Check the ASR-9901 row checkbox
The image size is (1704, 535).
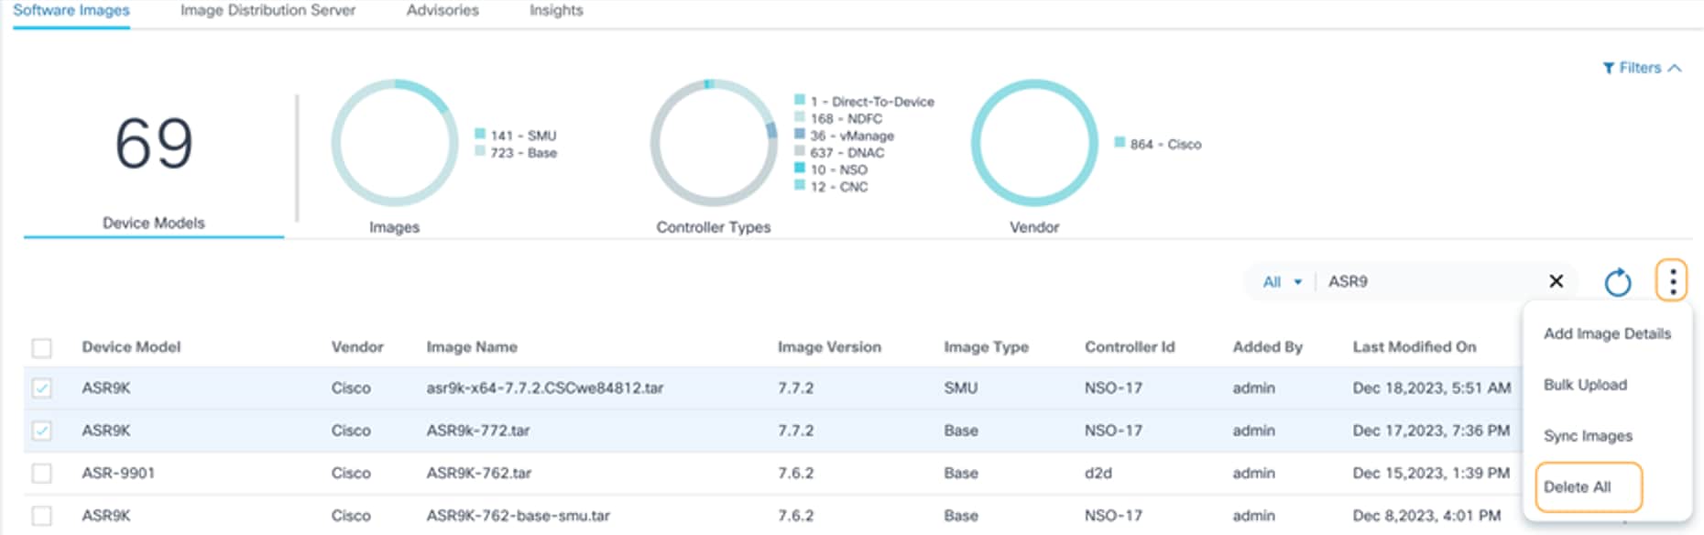41,474
